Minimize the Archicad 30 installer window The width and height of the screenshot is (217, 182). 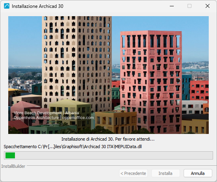[172, 6]
